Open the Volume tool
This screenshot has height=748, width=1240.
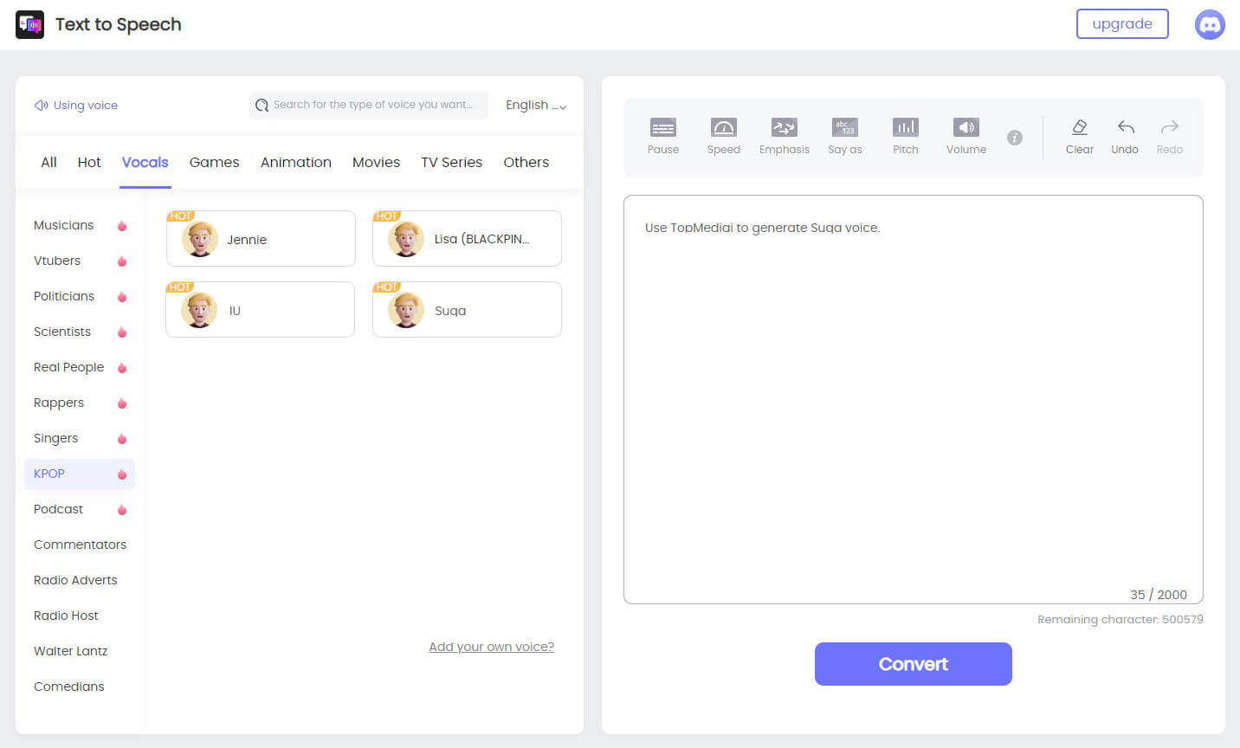pos(966,137)
